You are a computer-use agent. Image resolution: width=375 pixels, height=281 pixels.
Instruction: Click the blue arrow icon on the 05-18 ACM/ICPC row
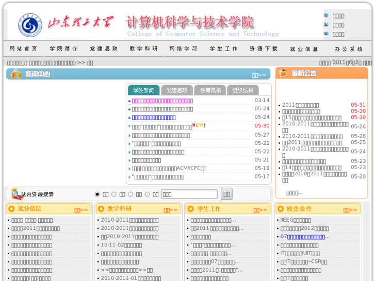[129, 169]
